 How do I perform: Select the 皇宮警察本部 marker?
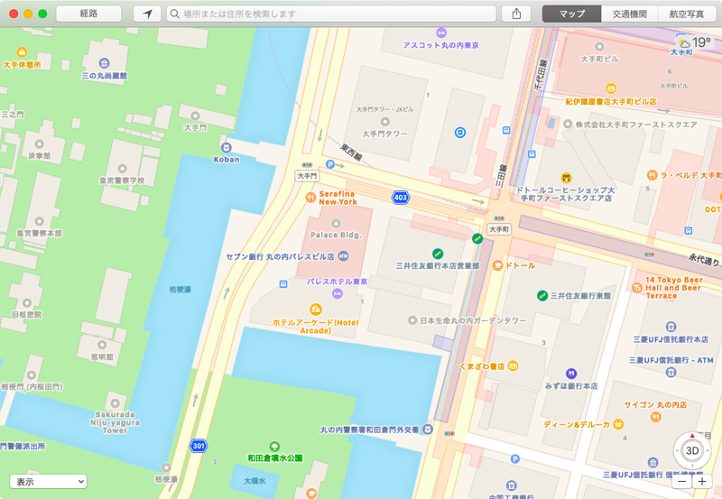(x=40, y=222)
